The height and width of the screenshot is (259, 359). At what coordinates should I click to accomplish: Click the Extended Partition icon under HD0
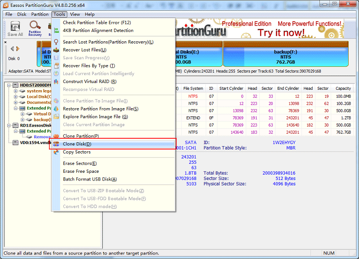(x=22, y=108)
